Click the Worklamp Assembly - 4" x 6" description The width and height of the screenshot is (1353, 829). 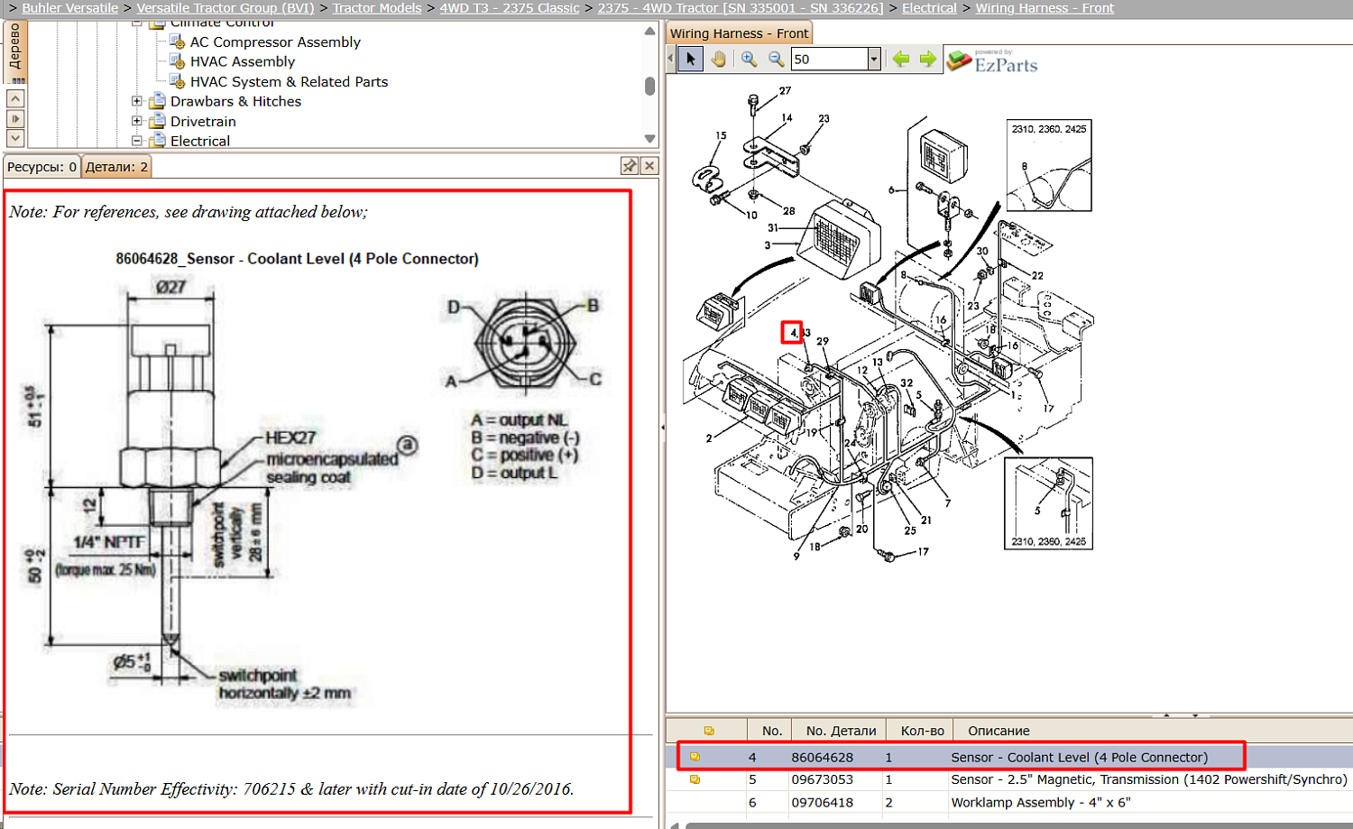[x=1041, y=802]
